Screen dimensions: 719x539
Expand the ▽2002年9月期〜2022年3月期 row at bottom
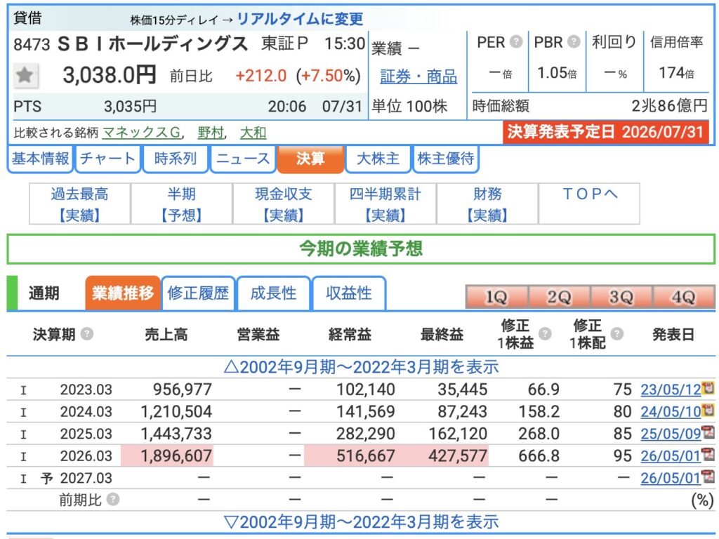[361, 521]
